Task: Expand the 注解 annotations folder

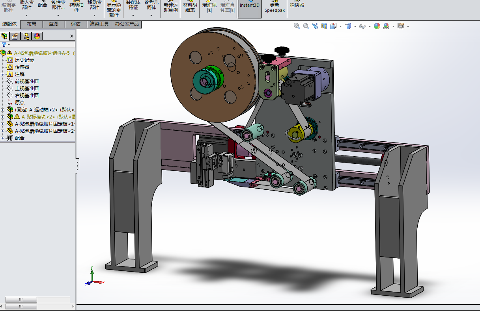Action: pos(3,74)
